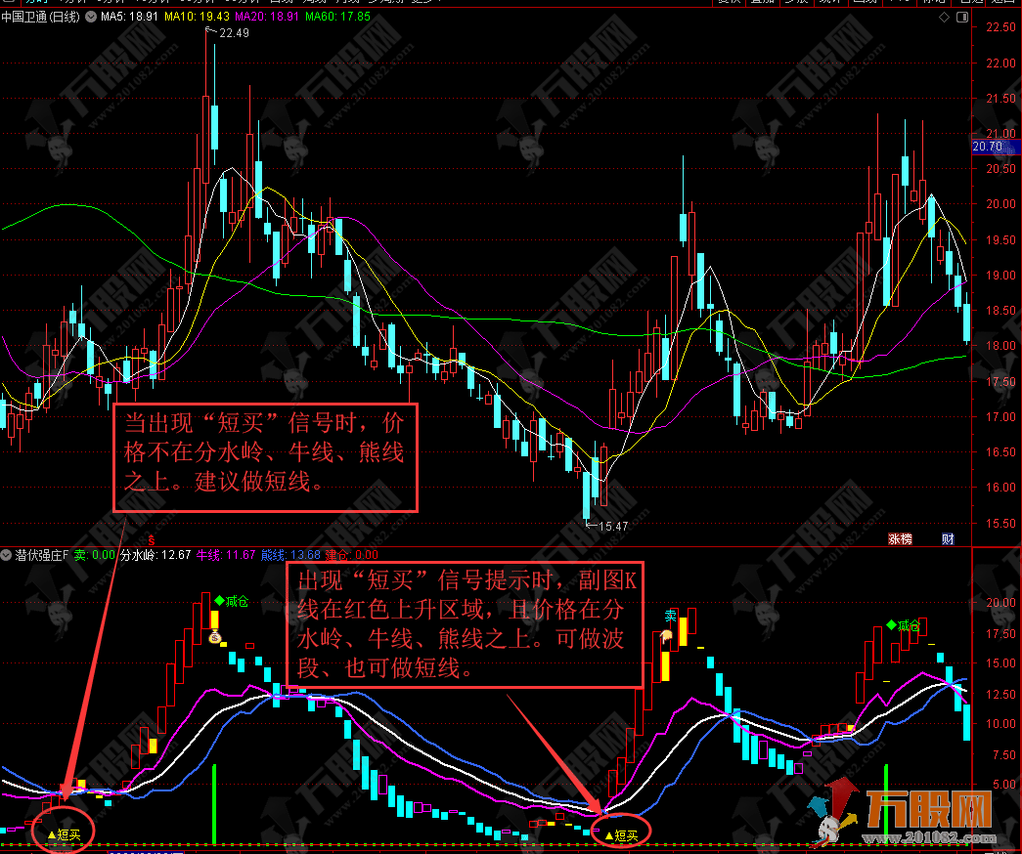
Task: Click the 22.00 price axis label
Action: point(1000,64)
